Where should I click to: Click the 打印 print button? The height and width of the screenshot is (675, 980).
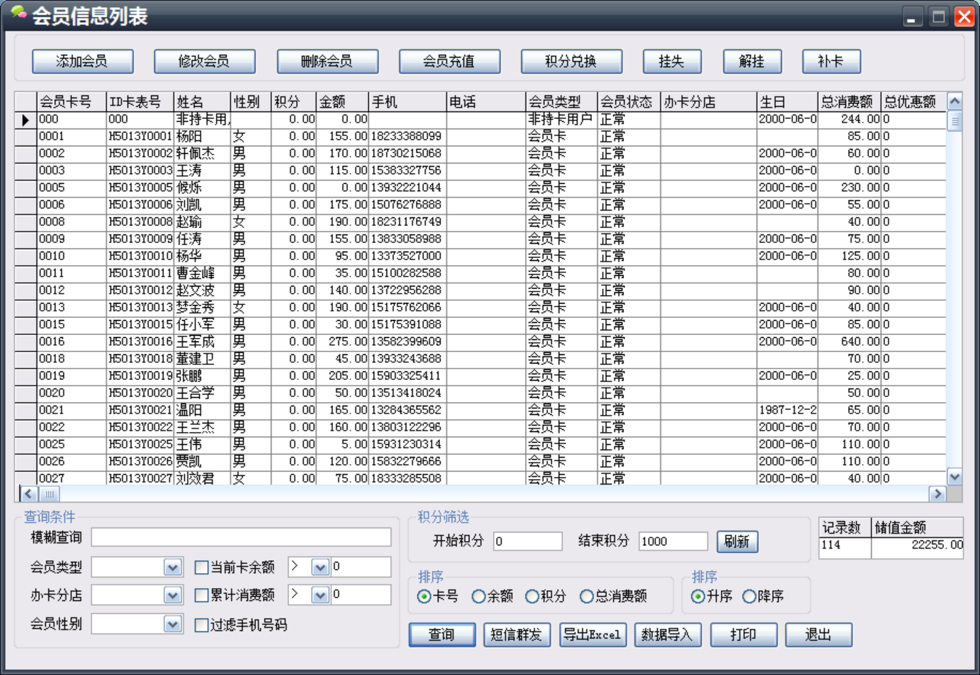point(743,634)
